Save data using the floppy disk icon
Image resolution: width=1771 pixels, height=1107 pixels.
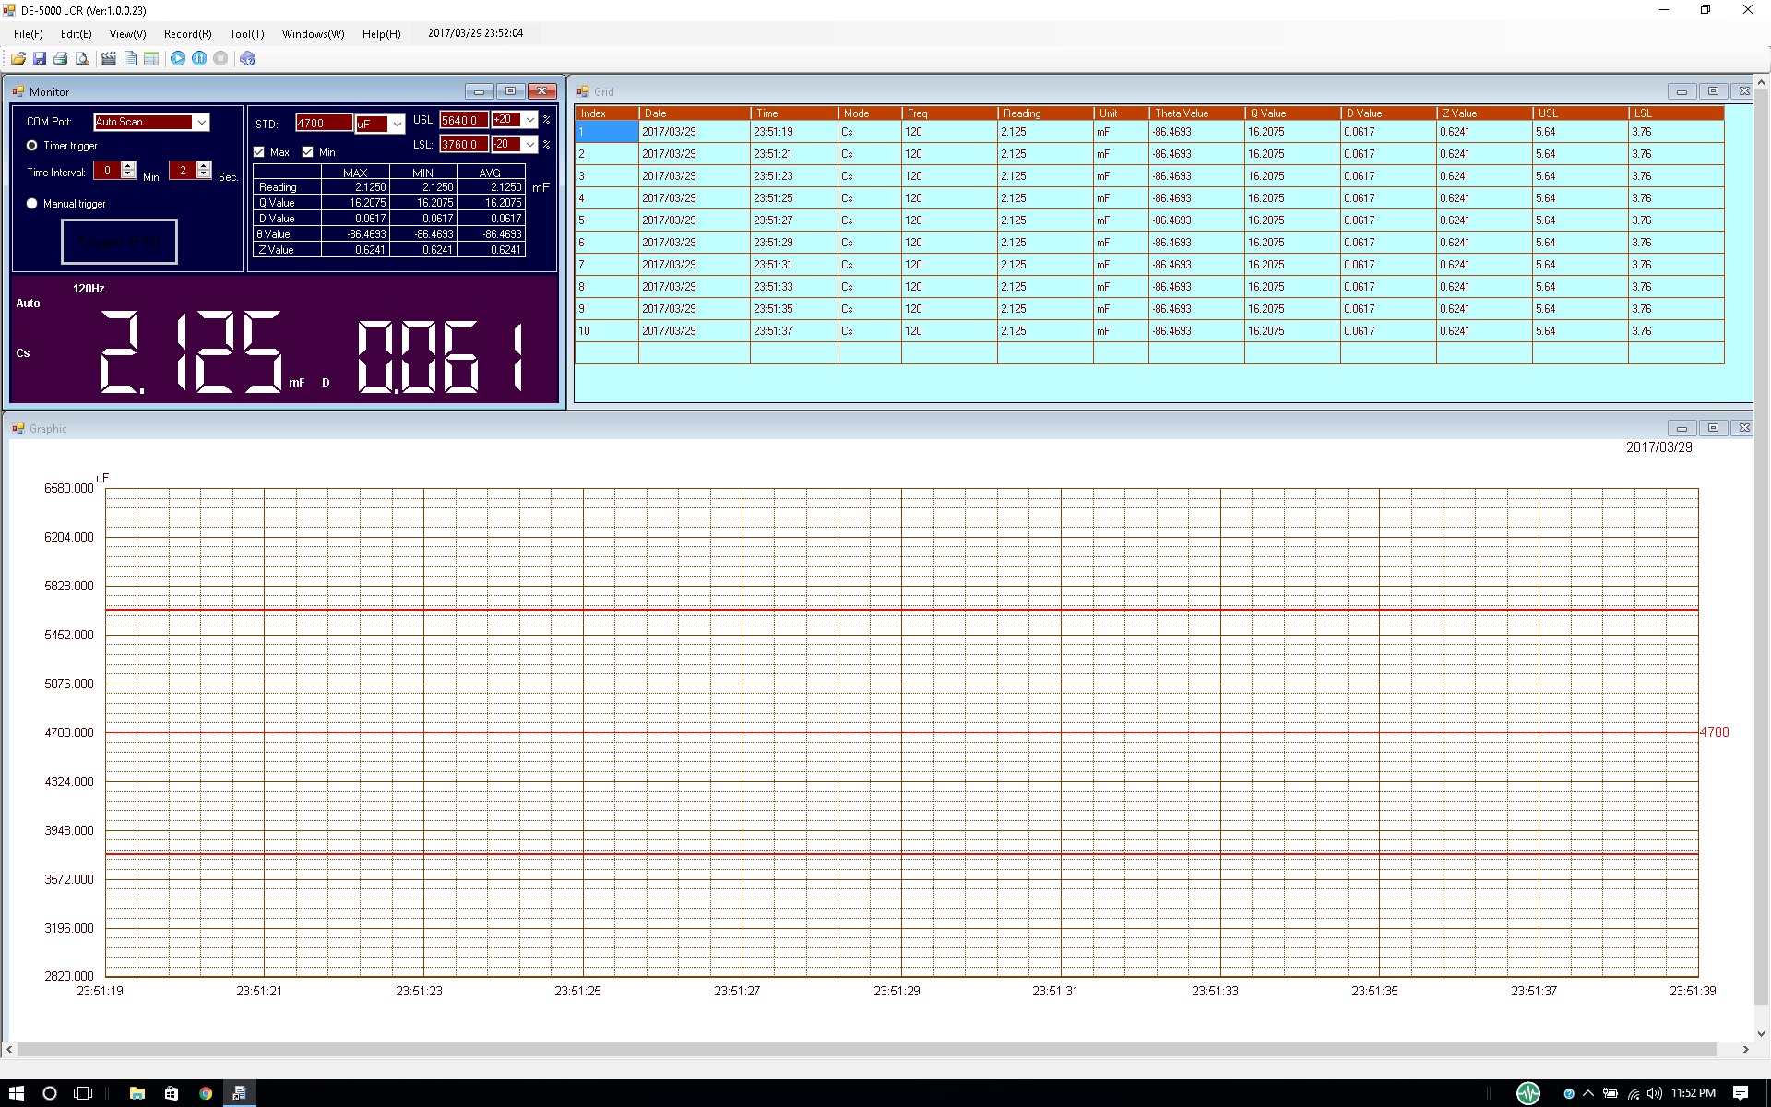coord(40,58)
